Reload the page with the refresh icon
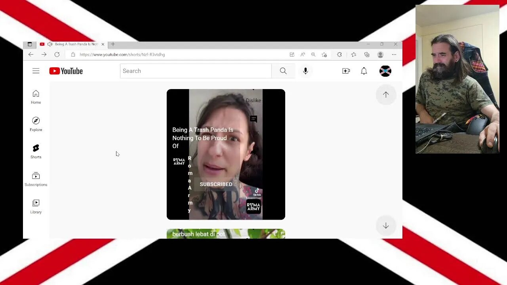 coord(57,55)
